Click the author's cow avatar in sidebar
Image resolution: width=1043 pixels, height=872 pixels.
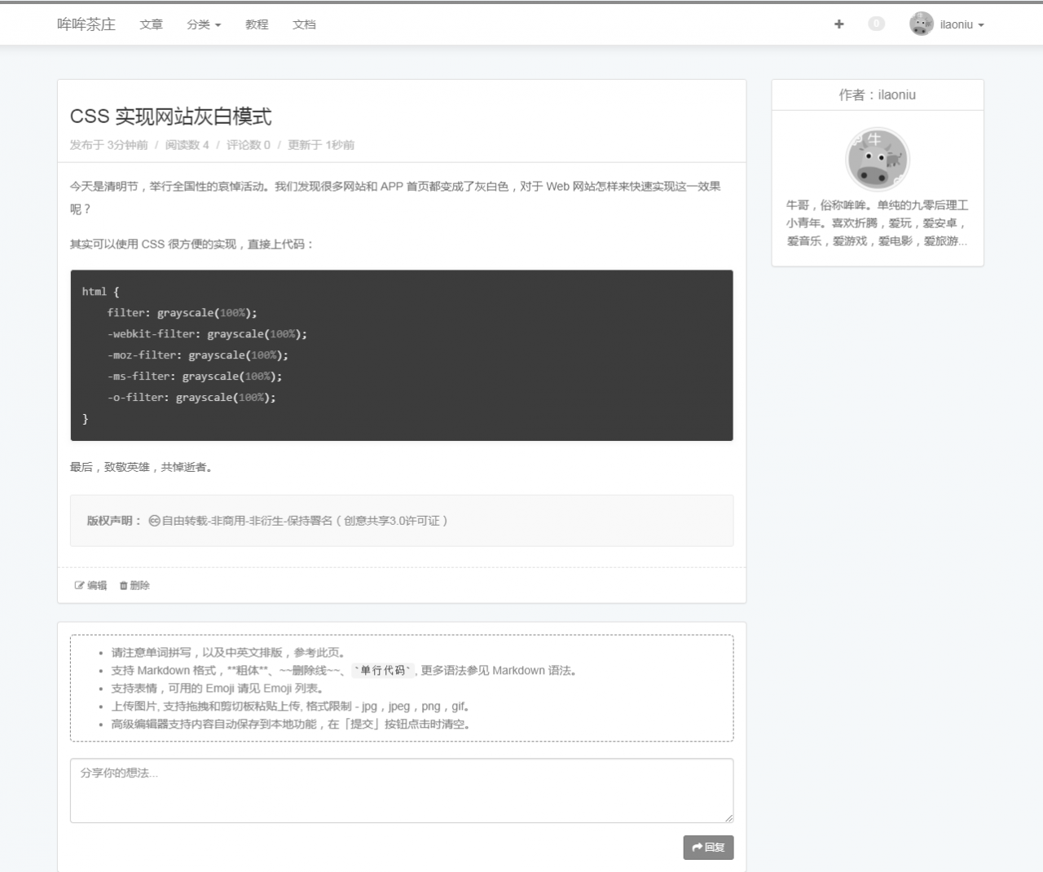(877, 158)
